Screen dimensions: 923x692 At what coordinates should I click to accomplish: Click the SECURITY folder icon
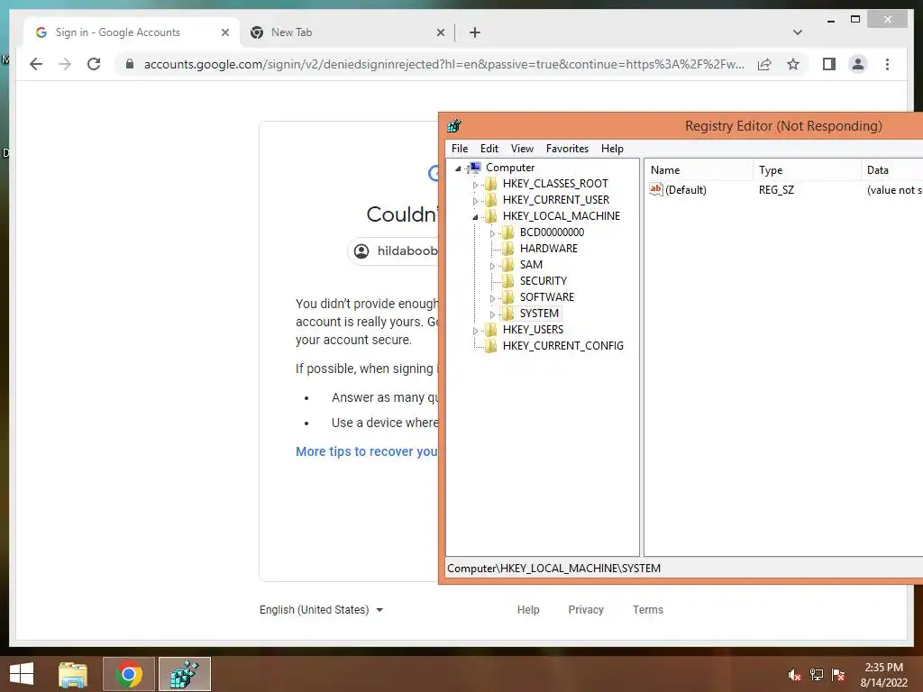click(507, 281)
